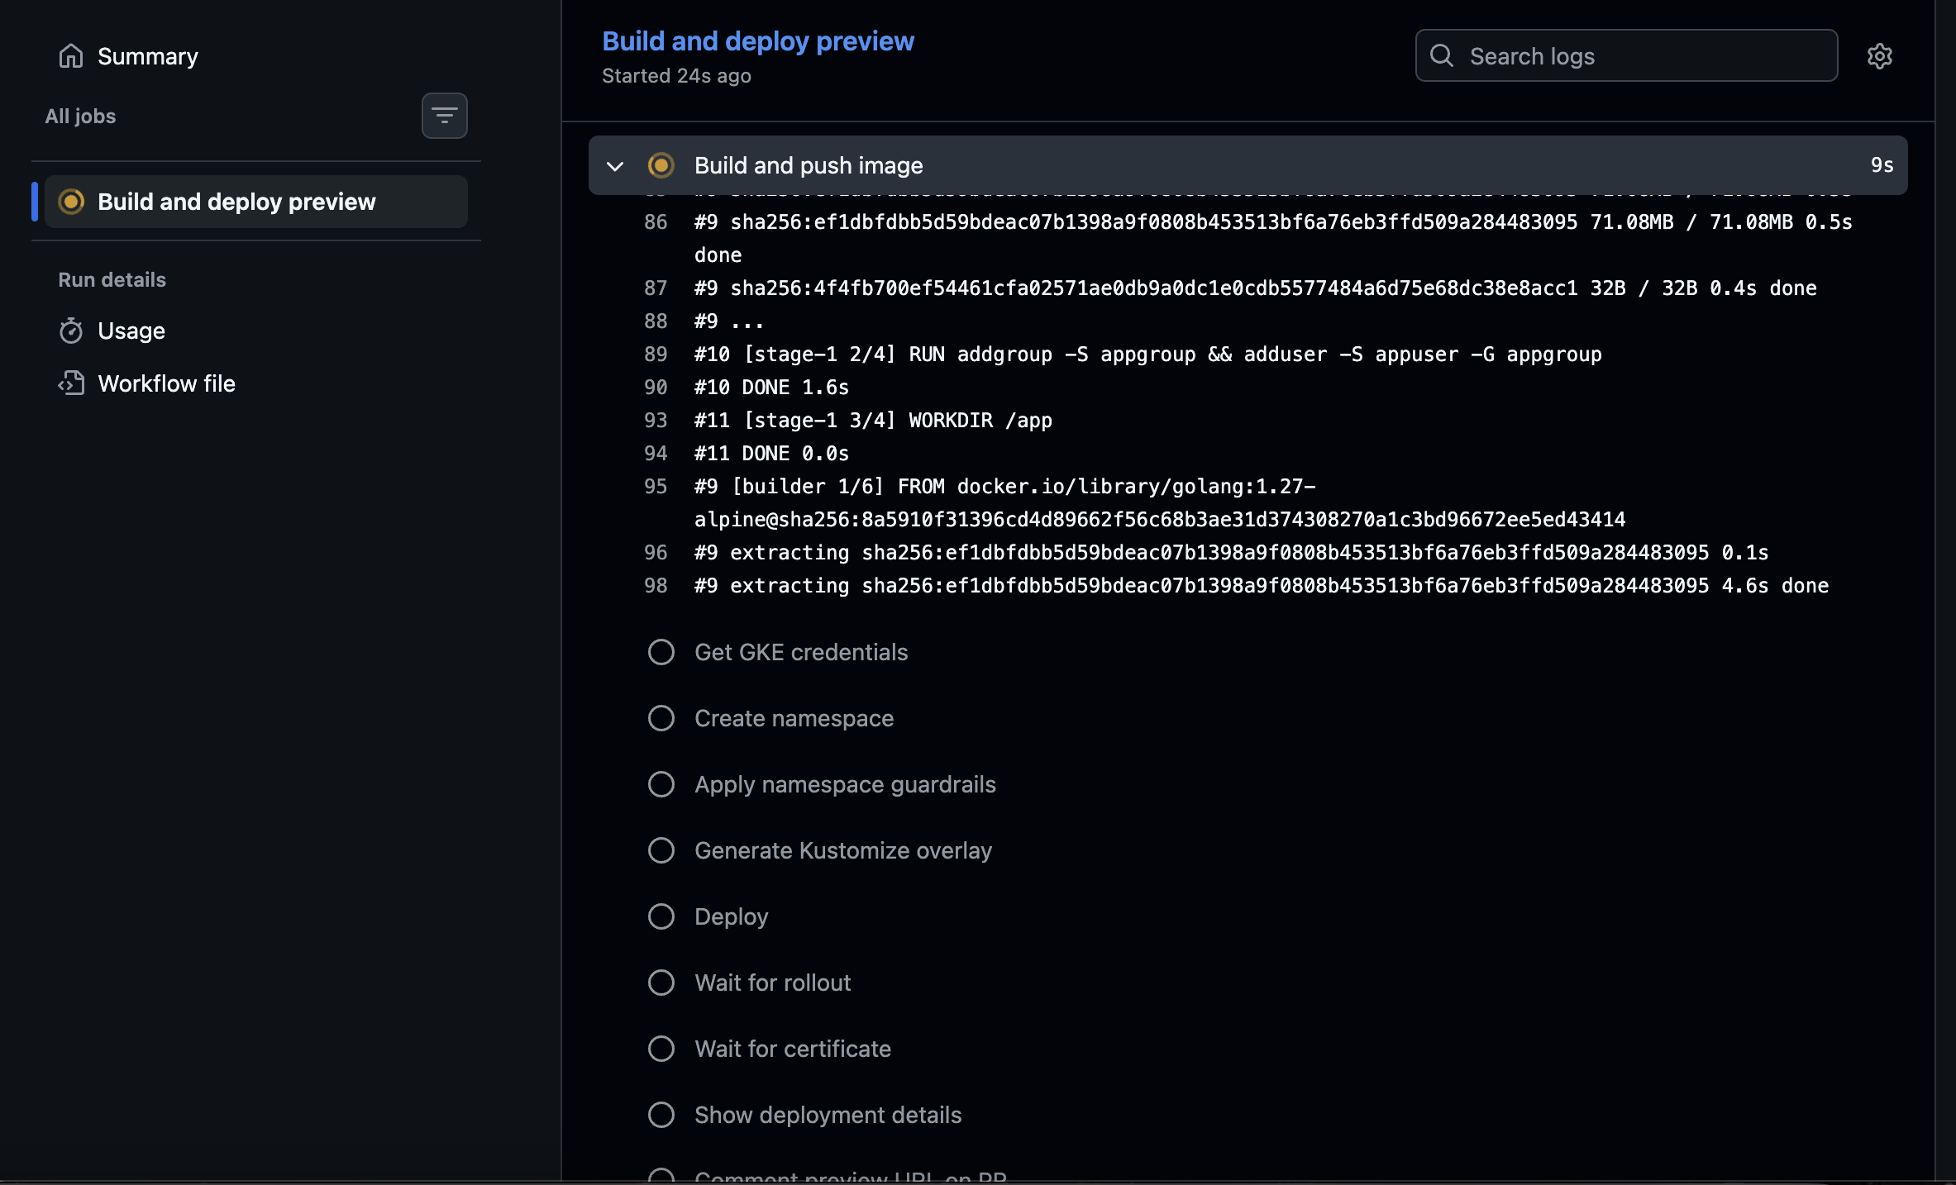Click log line number 95
The image size is (1956, 1185).
656,486
